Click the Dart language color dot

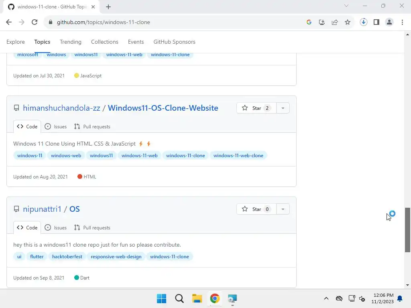point(77,278)
